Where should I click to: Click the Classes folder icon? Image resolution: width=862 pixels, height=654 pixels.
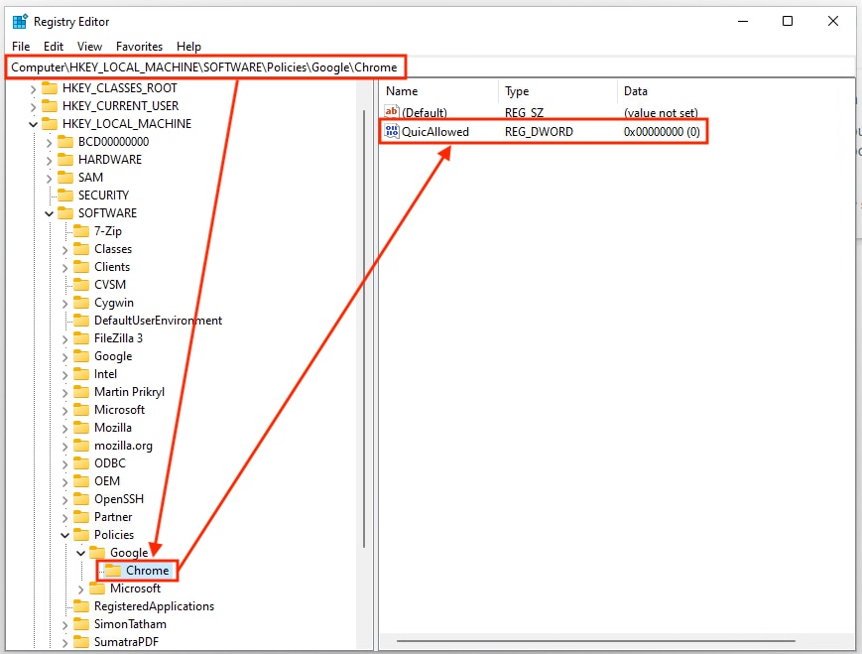pos(81,249)
